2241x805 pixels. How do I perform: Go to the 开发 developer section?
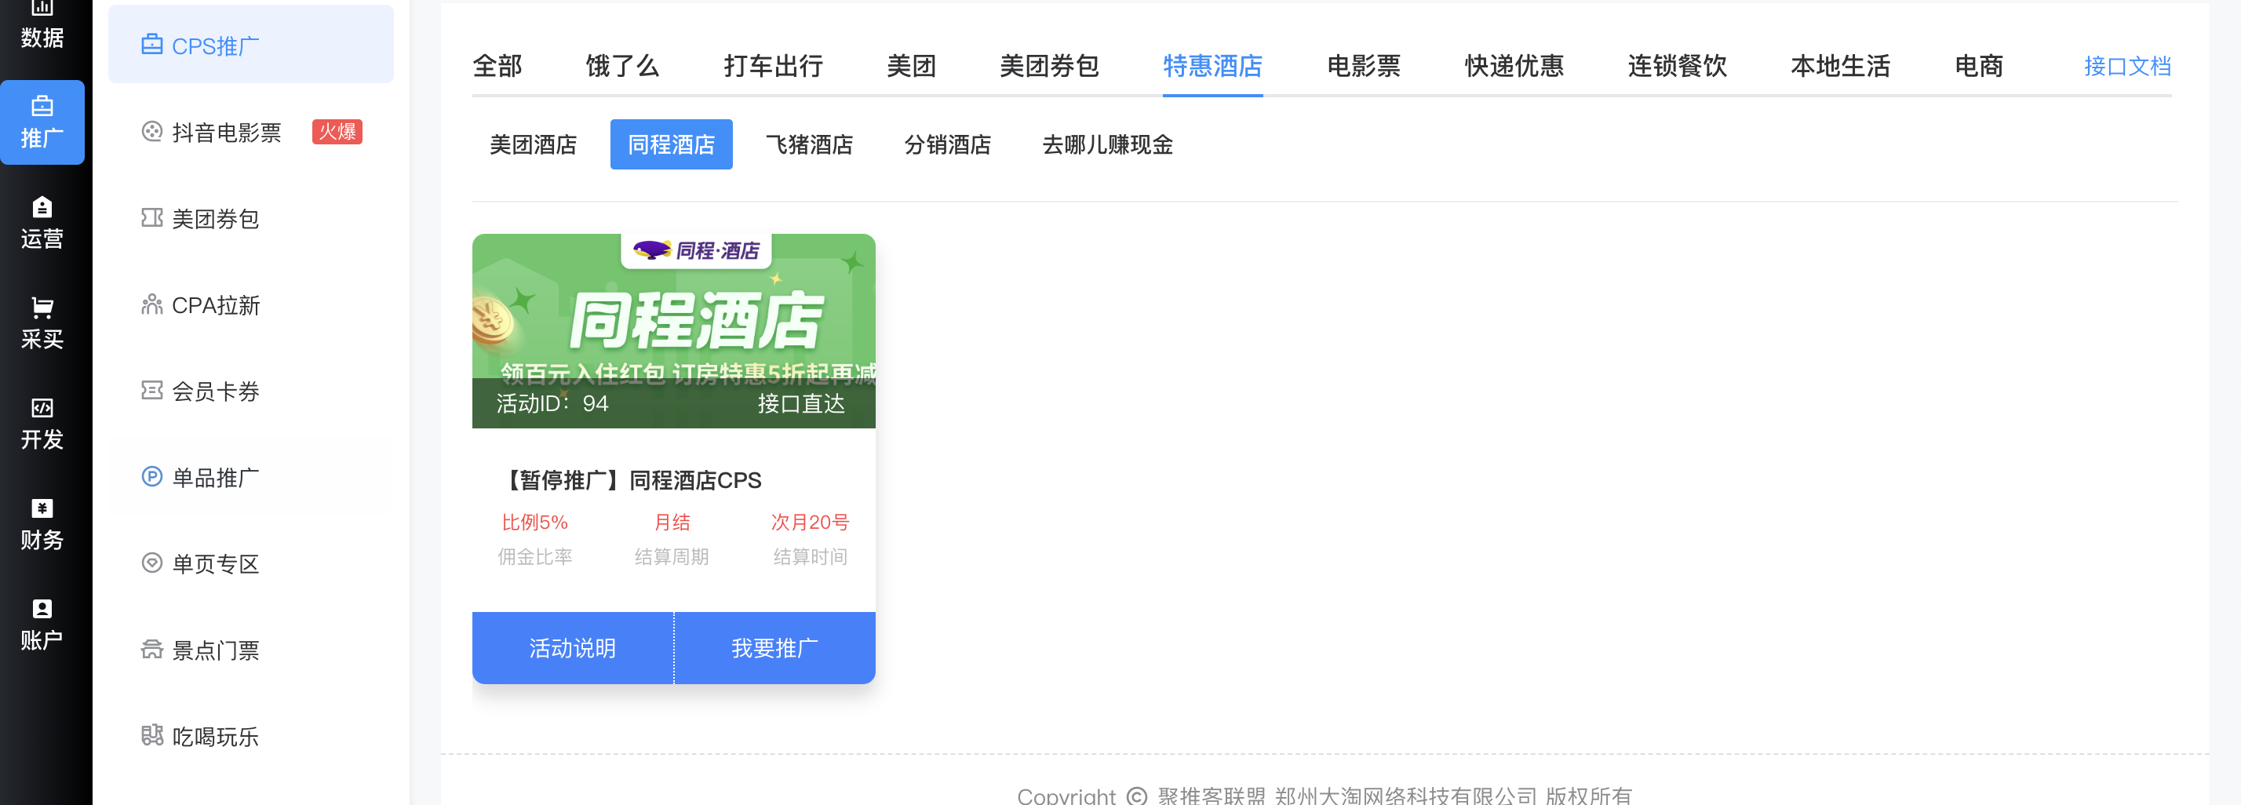[x=42, y=424]
